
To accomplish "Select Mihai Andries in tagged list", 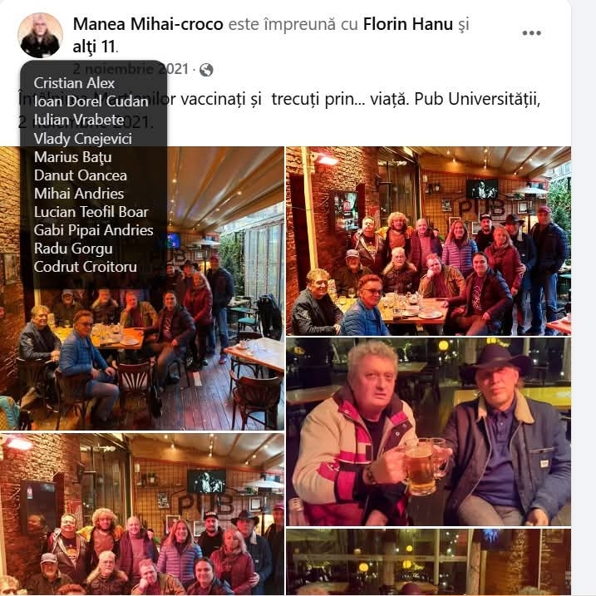I will point(79,194).
